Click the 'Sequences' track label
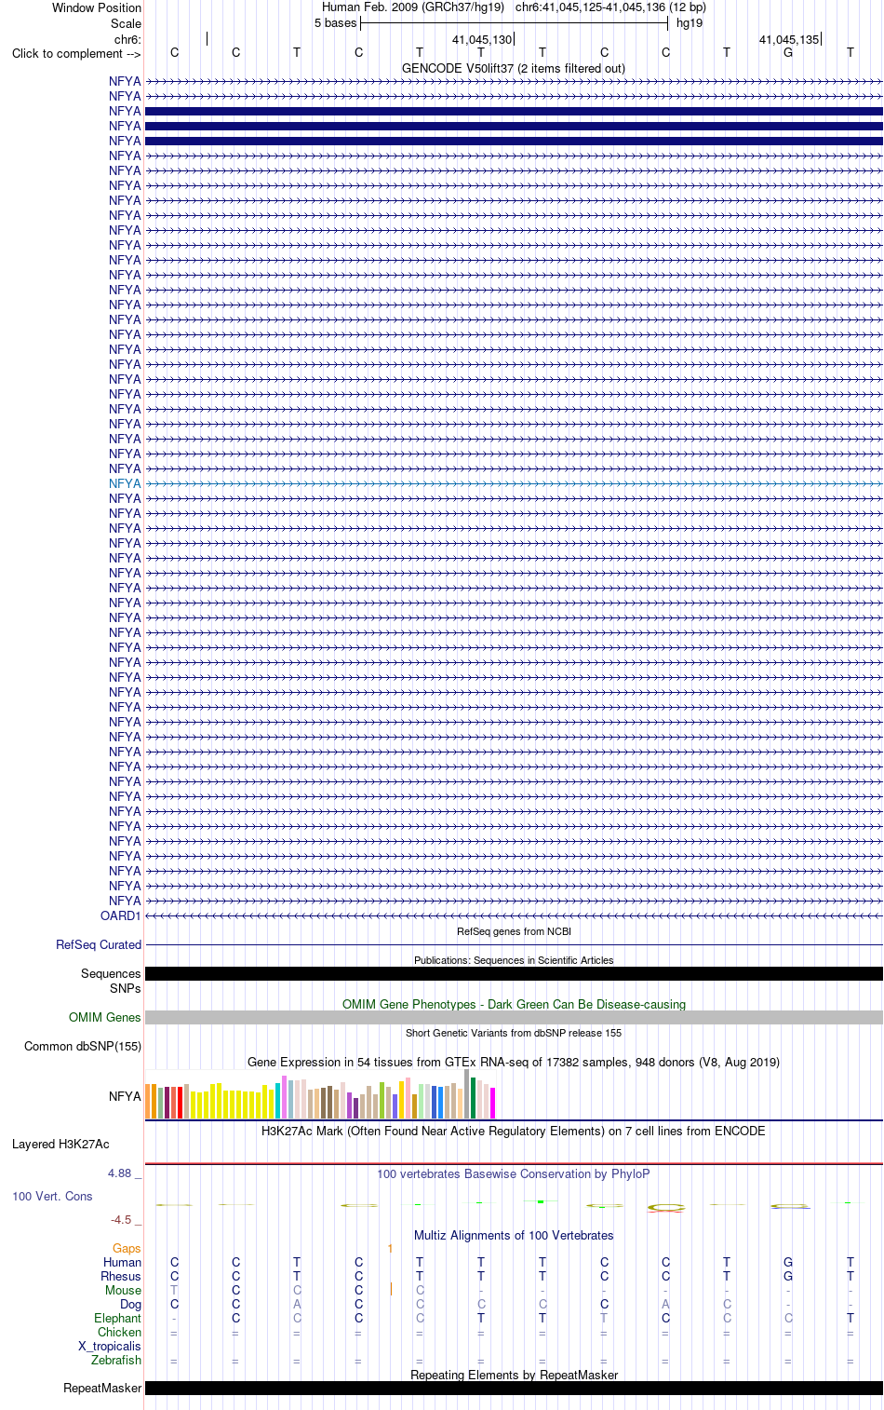The image size is (884, 1410). pos(111,973)
